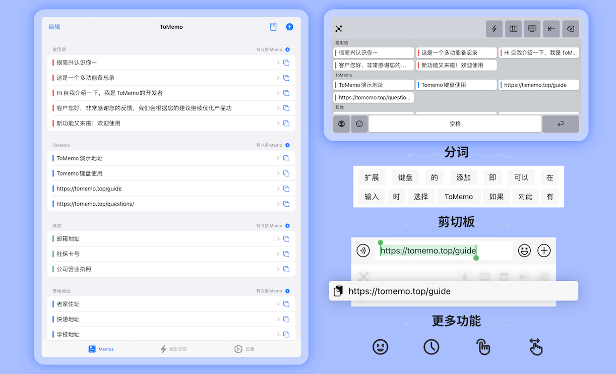Screen dimensions: 616x374
Task: Copy the 社保卡号 memo
Action: click(286, 254)
